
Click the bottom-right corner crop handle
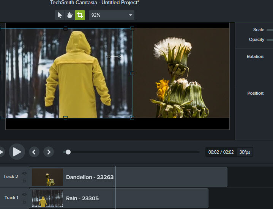pyautogui.click(x=132, y=118)
